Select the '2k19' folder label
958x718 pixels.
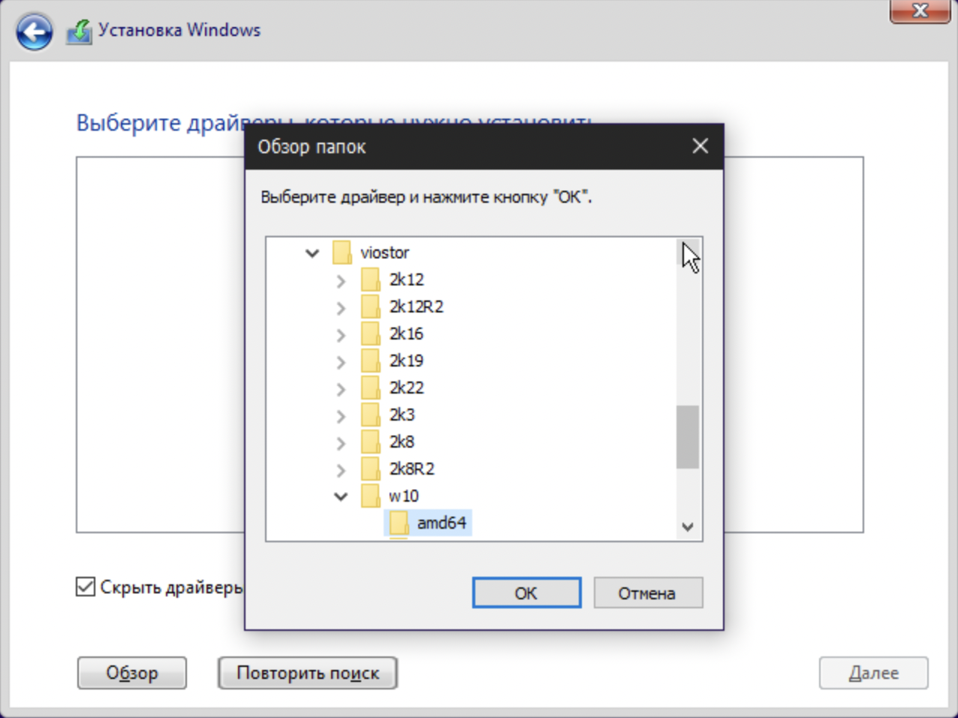click(406, 361)
